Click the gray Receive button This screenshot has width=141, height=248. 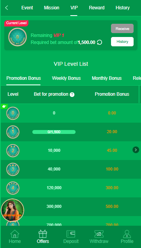tap(122, 28)
